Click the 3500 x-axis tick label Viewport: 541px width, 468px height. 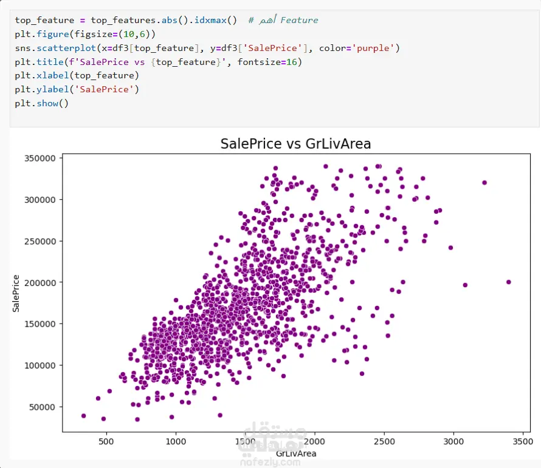pos(523,441)
